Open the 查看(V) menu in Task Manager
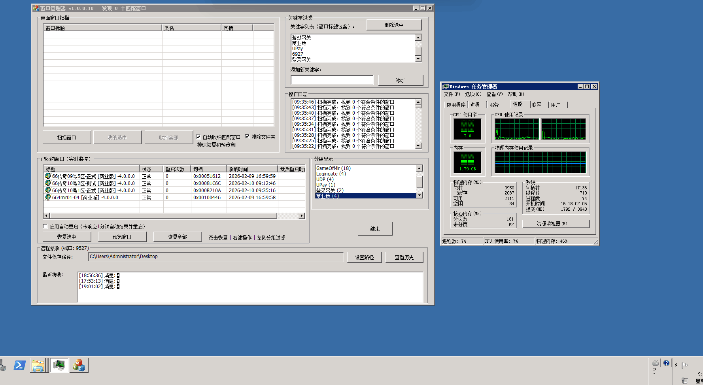The height and width of the screenshot is (385, 703). pos(494,94)
